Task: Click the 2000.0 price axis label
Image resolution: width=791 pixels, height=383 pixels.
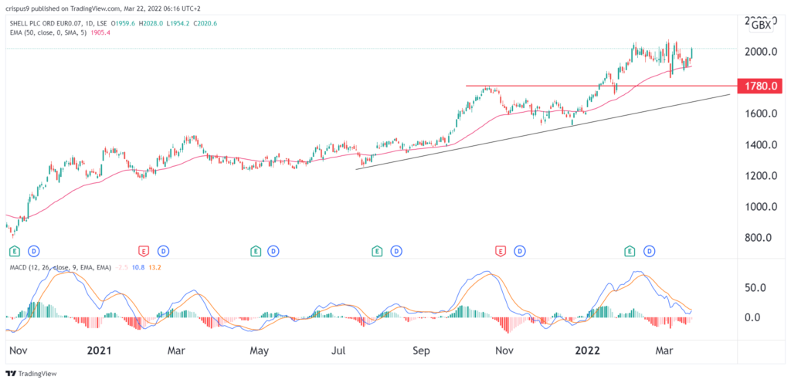Action: pos(762,52)
